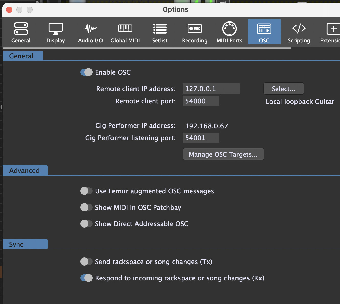Enable Send rackspace or song changes (Tx)
This screenshot has height=304, width=340.
click(86, 262)
